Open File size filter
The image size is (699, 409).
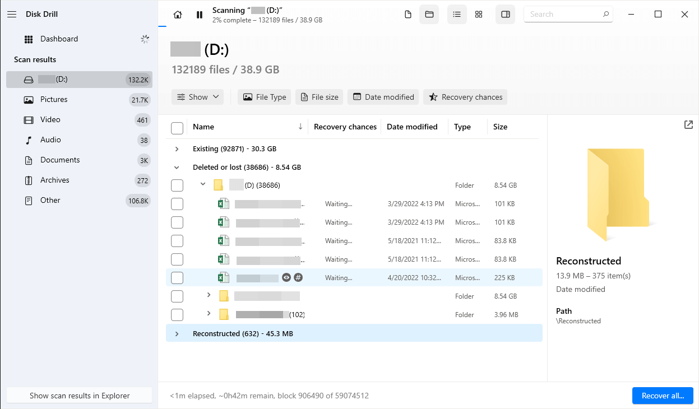(x=319, y=97)
